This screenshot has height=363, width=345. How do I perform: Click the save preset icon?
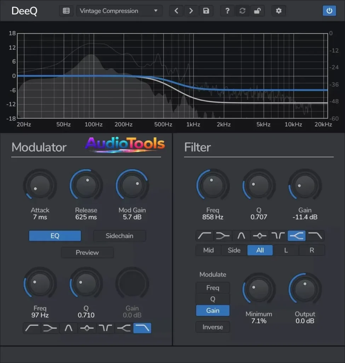tap(206, 11)
